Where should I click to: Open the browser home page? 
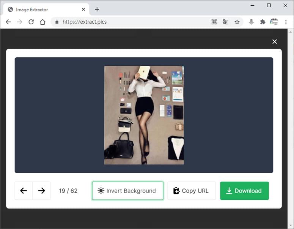[42, 22]
